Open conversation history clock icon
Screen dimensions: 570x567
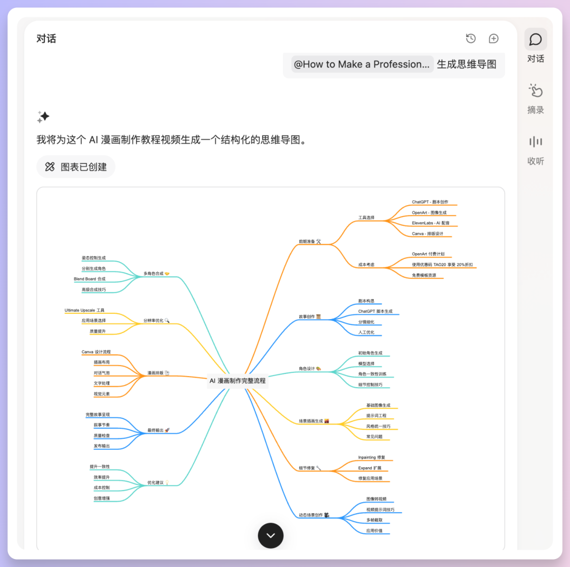tap(471, 39)
